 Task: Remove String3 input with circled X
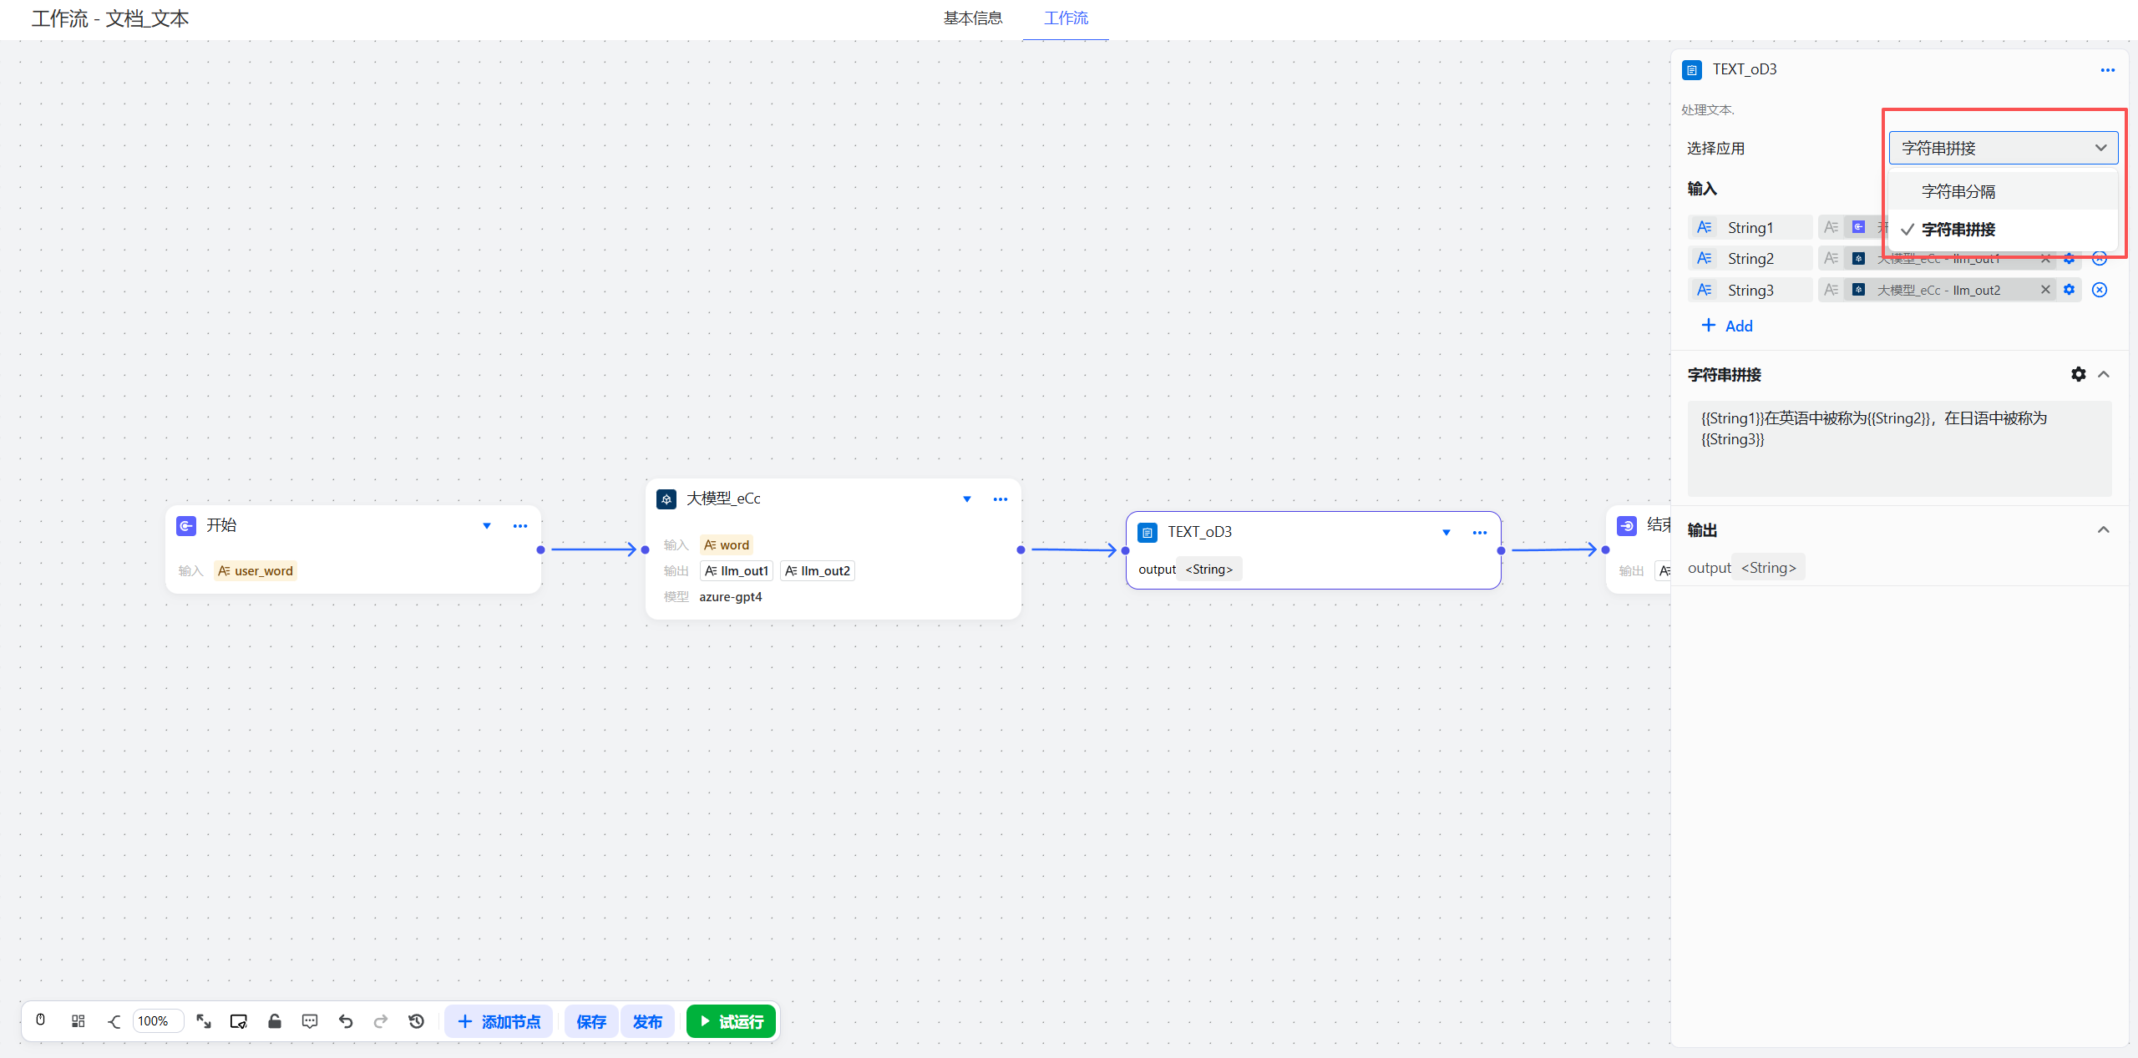coord(2099,290)
